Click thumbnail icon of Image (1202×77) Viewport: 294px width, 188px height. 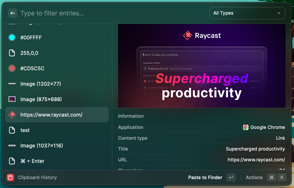coord(12,84)
